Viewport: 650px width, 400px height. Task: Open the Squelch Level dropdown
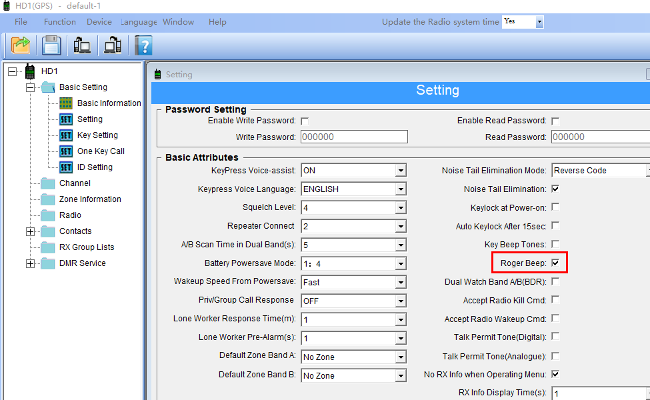point(400,208)
